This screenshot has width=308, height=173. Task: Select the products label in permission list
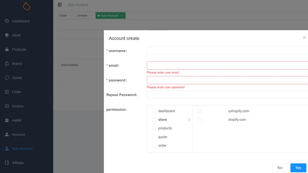click(x=165, y=128)
